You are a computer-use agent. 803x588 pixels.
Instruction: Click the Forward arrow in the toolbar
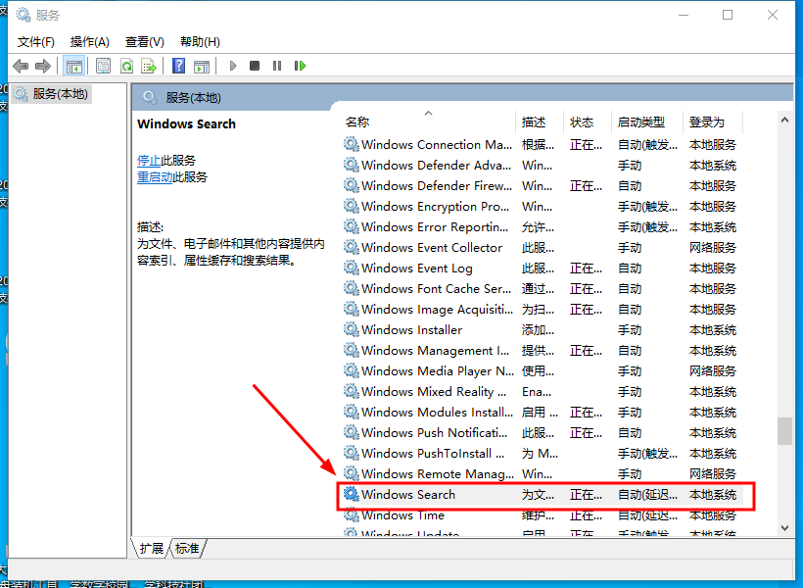click(x=42, y=66)
